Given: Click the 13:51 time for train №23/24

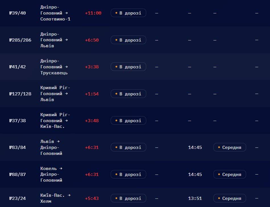Looking at the screenshot, I should (x=195, y=198).
